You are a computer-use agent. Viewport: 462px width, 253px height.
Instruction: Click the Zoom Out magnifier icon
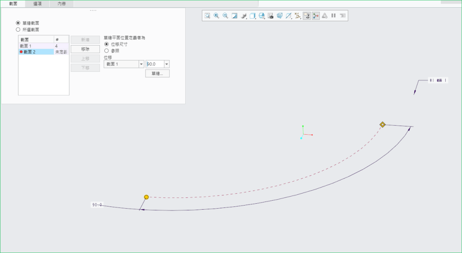pyautogui.click(x=225, y=15)
